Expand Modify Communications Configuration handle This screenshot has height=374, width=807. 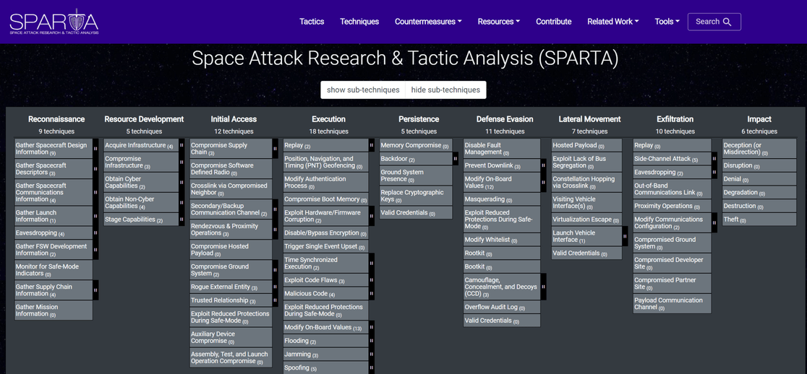tap(714, 223)
